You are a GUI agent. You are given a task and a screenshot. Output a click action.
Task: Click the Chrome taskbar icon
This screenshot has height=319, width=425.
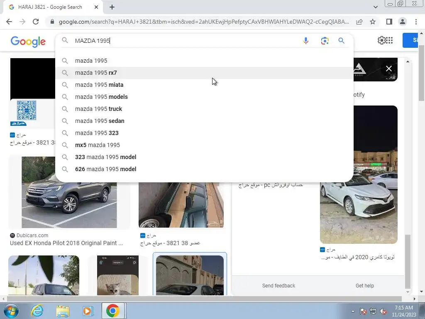coord(113,311)
